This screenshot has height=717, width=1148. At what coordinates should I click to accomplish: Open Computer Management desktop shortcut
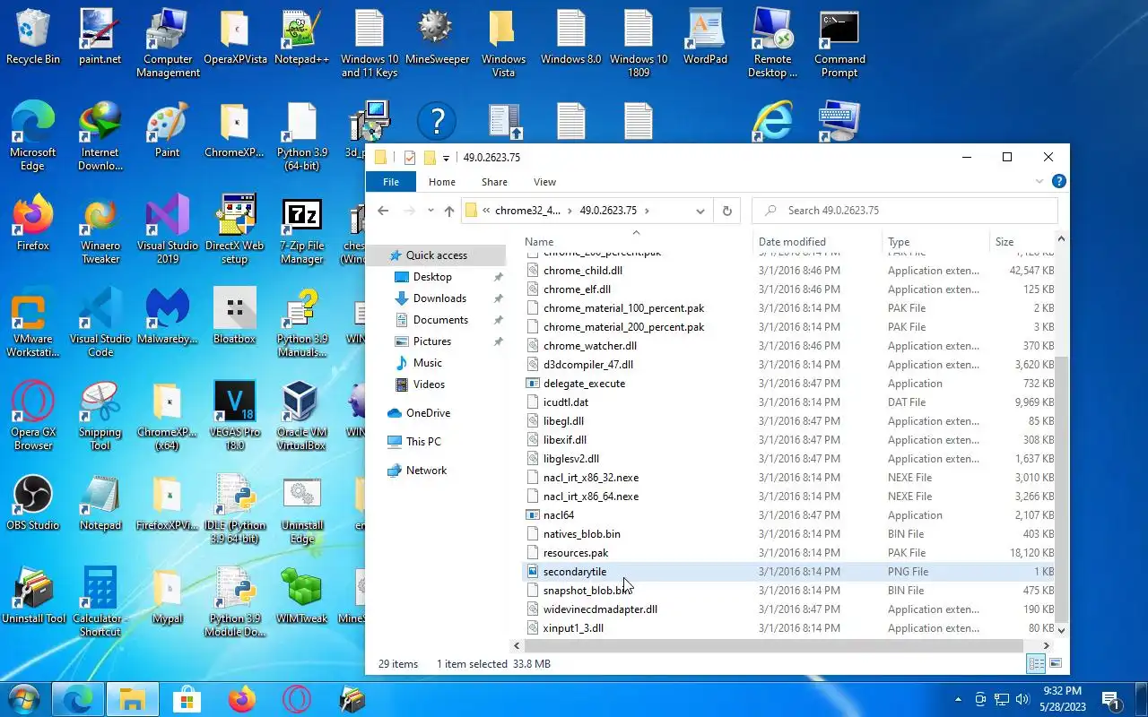click(x=168, y=43)
